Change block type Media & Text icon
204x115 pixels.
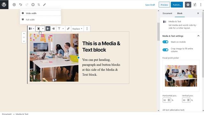pyautogui.click(x=31, y=28)
